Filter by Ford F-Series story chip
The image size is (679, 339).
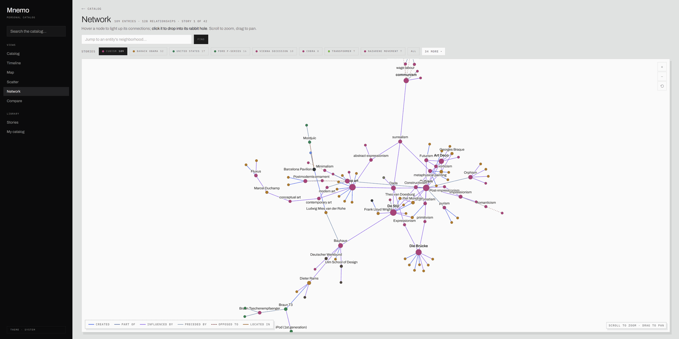tap(230, 51)
